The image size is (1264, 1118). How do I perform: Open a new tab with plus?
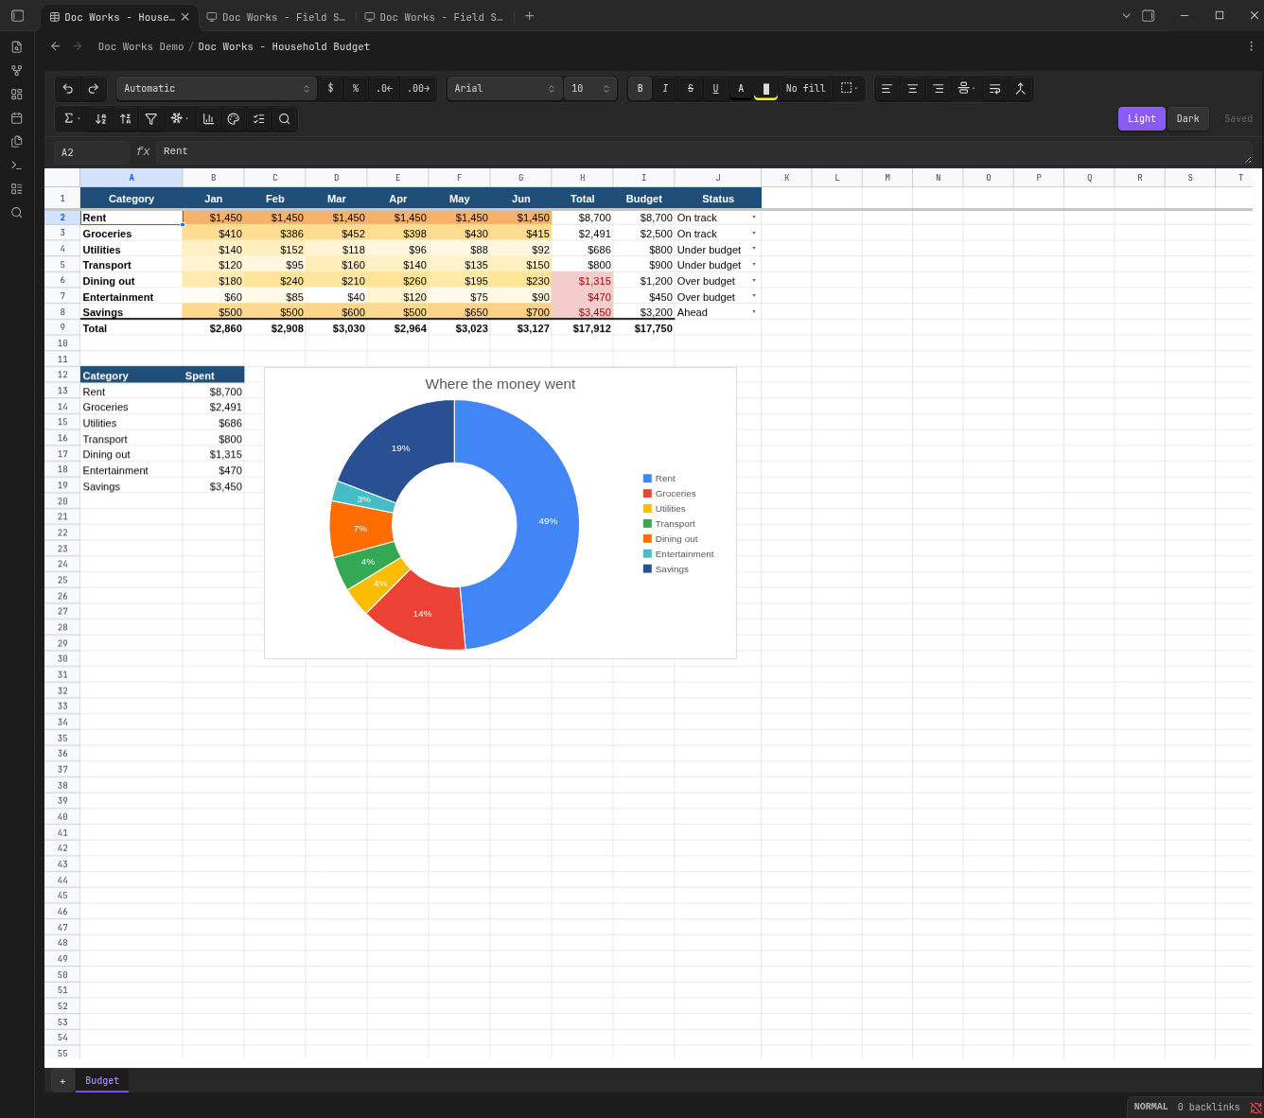pyautogui.click(x=530, y=16)
